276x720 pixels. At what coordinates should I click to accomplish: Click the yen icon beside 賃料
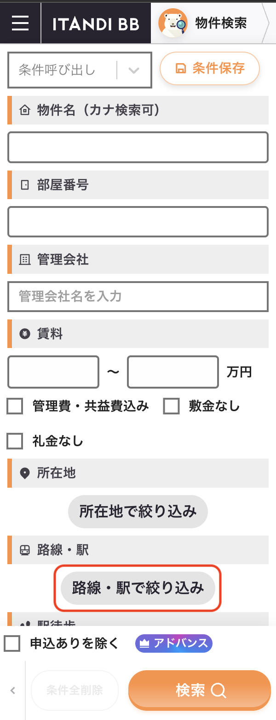coord(24,334)
